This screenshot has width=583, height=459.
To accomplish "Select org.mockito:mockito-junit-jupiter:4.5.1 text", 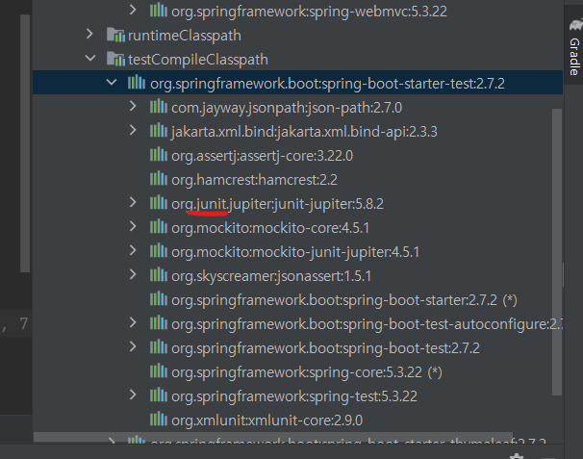I will click(295, 252).
